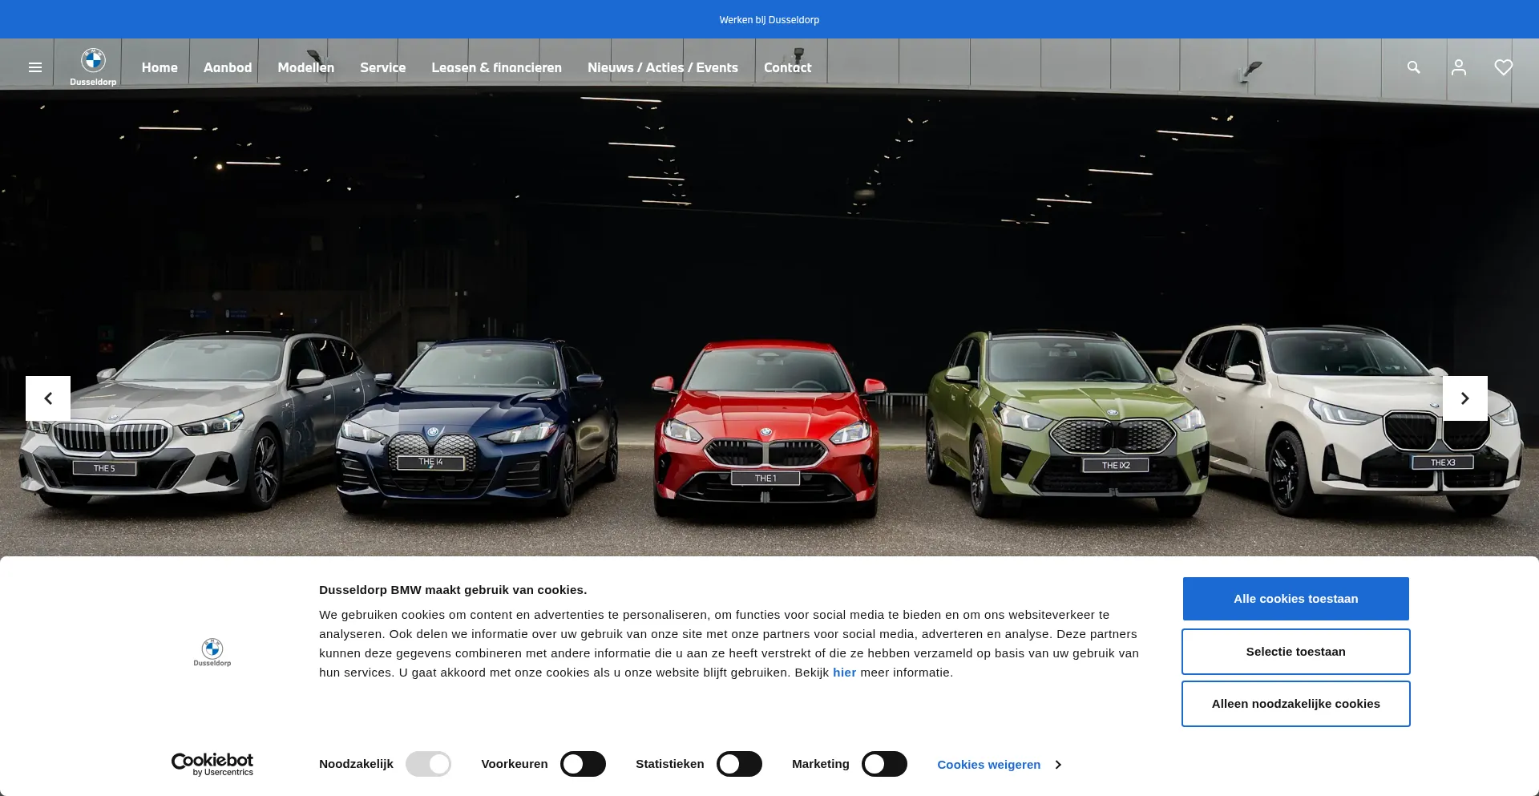Click Alle cookies toestaan button
The width and height of the screenshot is (1539, 796).
tap(1295, 599)
